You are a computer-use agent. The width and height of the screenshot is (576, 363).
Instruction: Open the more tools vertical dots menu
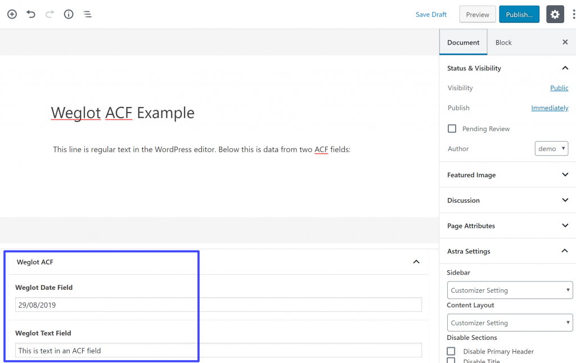[573, 14]
